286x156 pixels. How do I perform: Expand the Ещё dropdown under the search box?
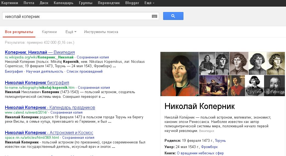(x=71, y=32)
